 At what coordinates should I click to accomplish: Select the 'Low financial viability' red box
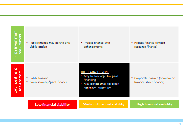pos(52,104)
